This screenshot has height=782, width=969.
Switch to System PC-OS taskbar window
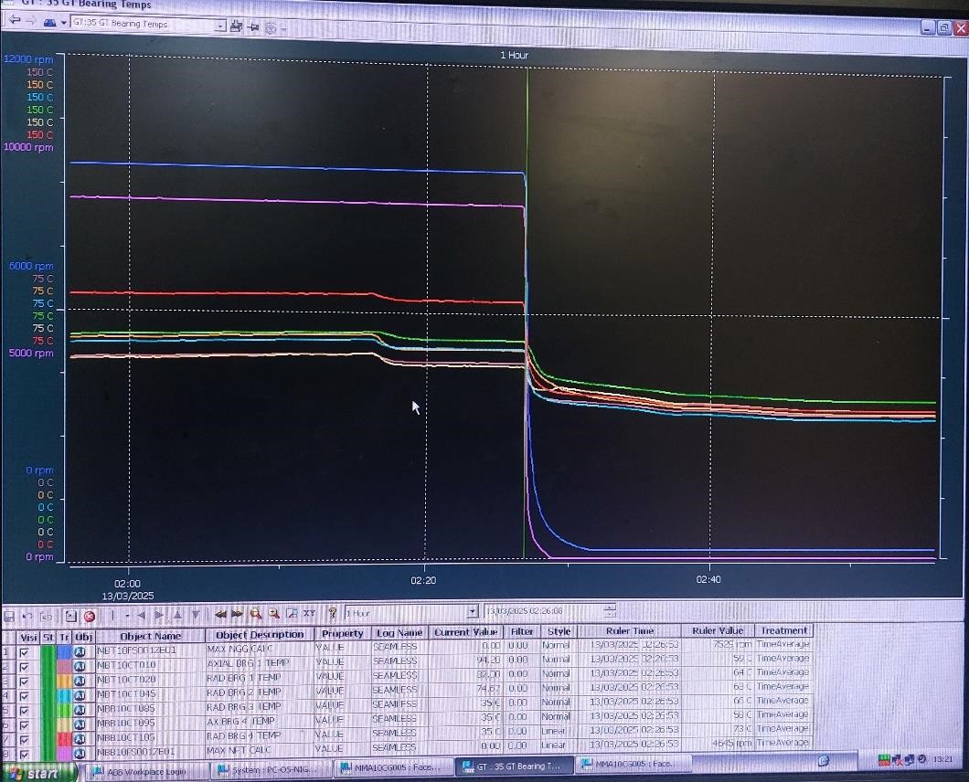(270, 769)
